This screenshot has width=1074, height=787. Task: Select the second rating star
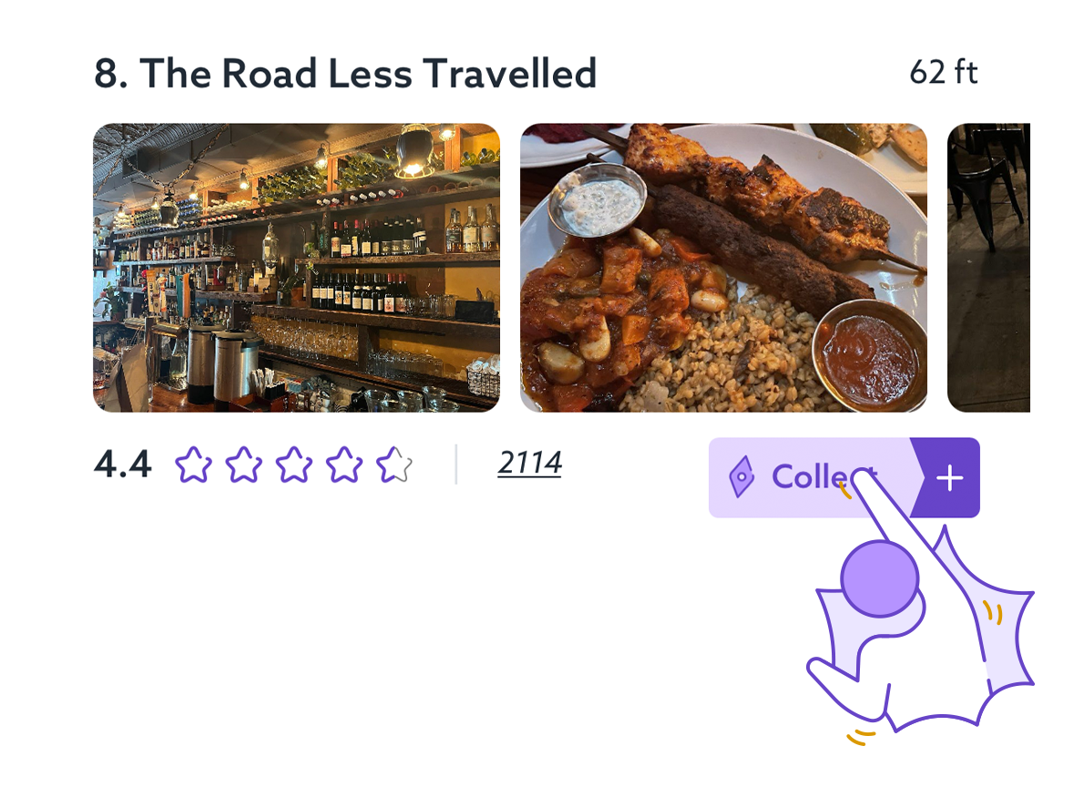pyautogui.click(x=244, y=465)
